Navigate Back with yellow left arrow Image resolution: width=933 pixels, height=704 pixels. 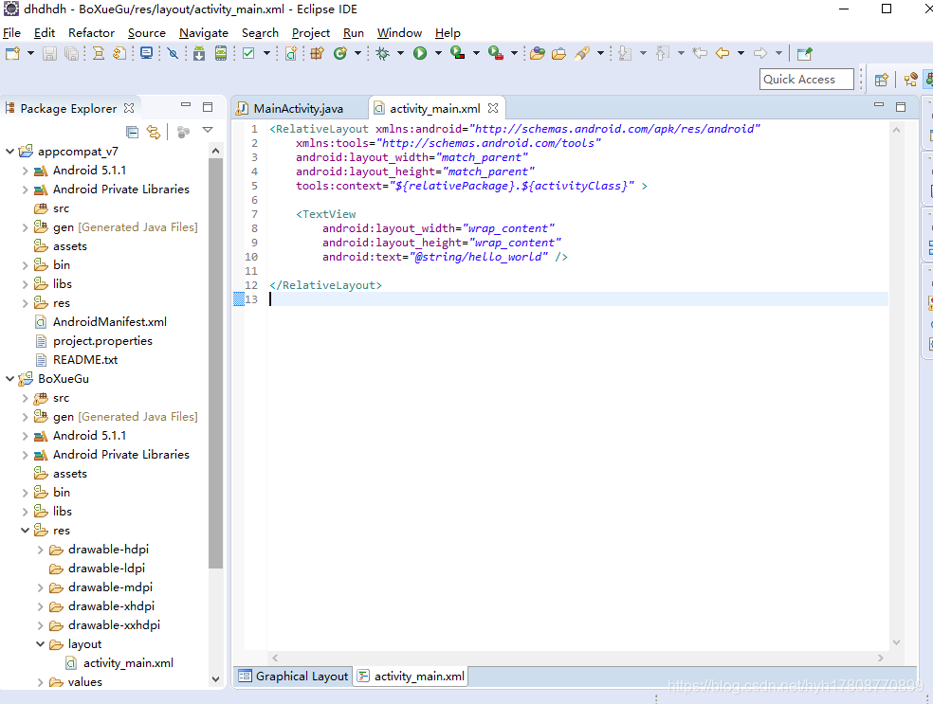(723, 53)
